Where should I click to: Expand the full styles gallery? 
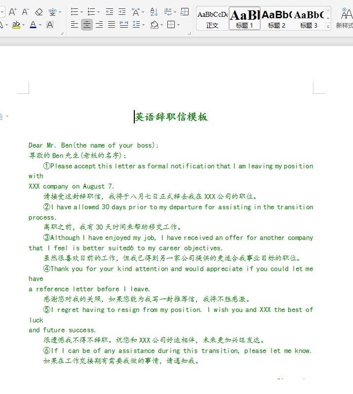pyautogui.click(x=328, y=26)
